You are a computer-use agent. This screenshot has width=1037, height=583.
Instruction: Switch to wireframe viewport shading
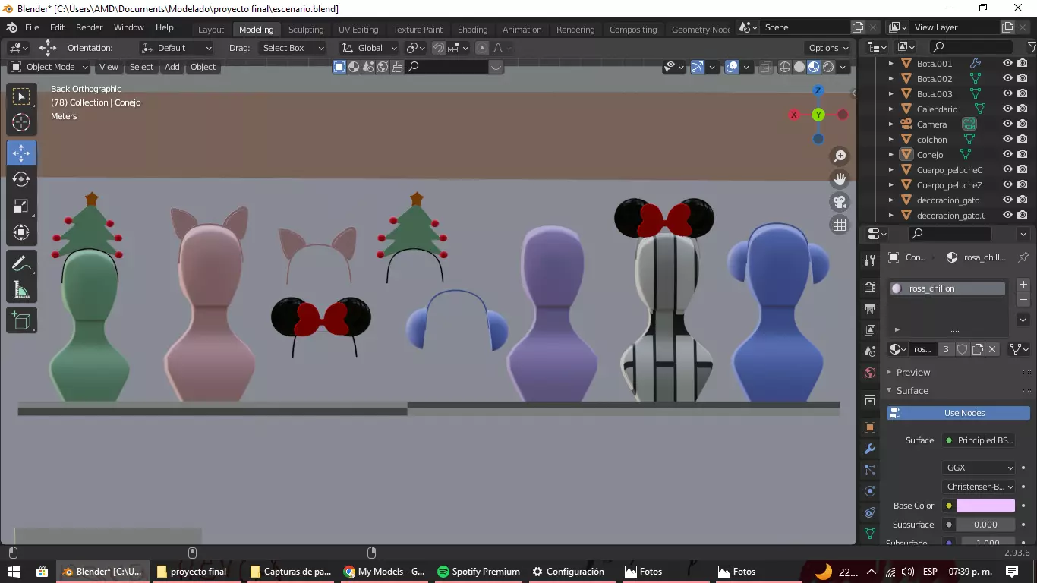coord(785,67)
